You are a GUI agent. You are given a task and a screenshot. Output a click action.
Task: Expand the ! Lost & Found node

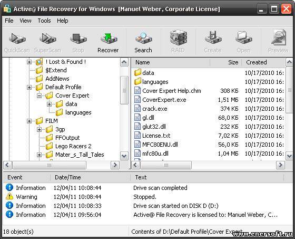29,62
